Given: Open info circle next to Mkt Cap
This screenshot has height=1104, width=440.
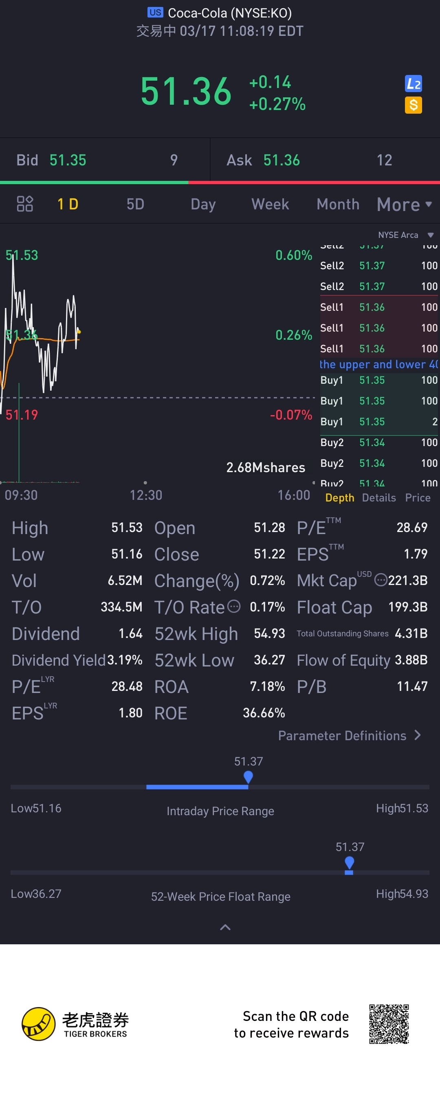Looking at the screenshot, I should (381, 580).
